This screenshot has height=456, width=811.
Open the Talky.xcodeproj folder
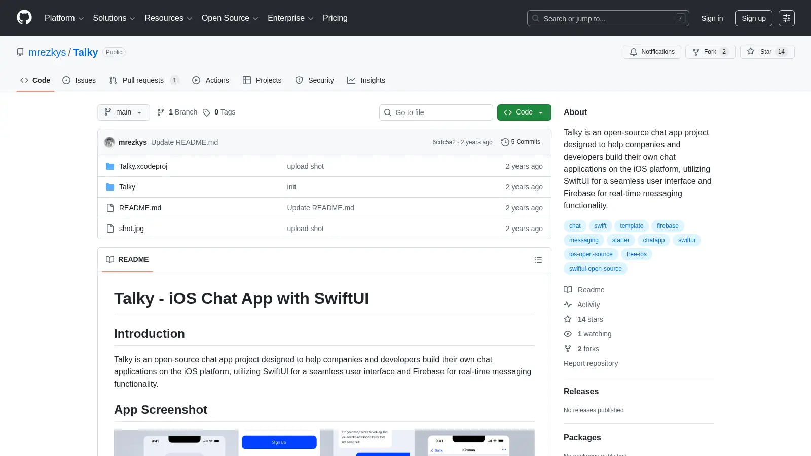point(143,166)
